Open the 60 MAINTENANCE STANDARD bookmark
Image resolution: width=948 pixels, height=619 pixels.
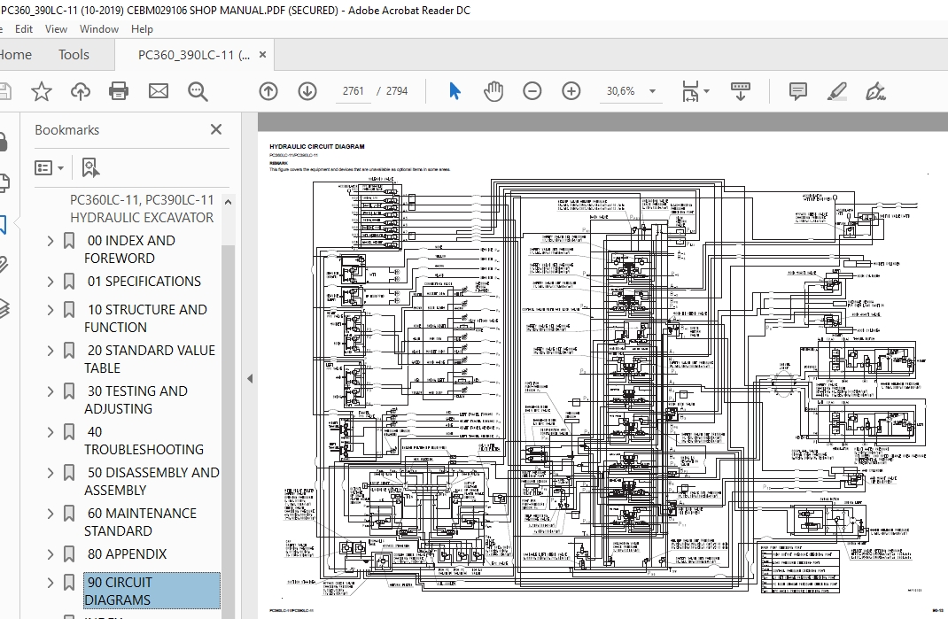click(x=140, y=522)
